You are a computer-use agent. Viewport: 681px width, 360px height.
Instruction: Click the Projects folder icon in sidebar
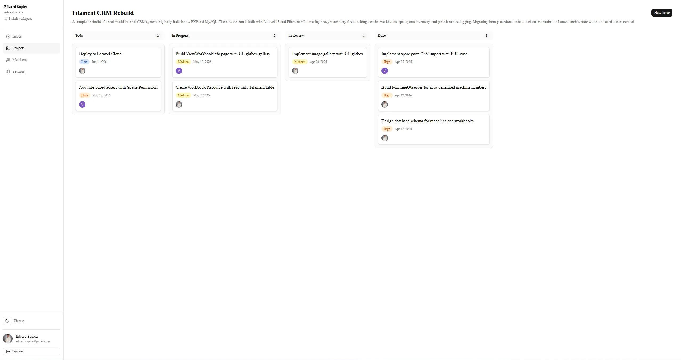[x=8, y=48]
